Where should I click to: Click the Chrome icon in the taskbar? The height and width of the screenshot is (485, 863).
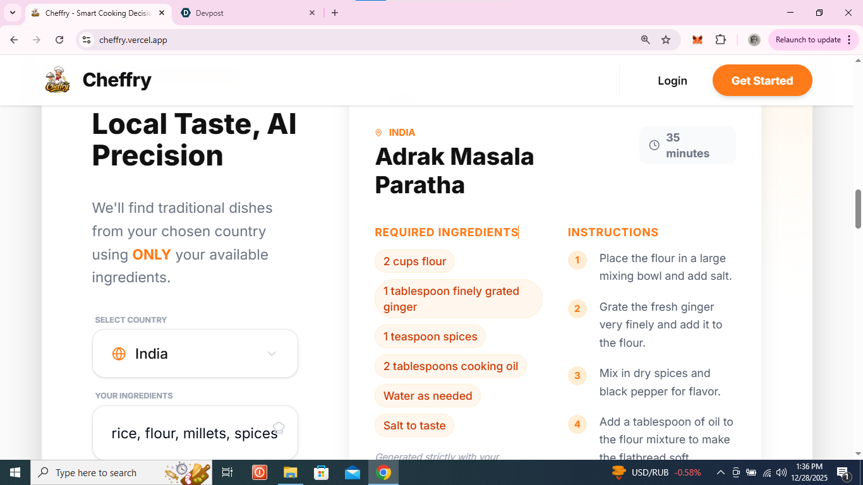tap(383, 472)
